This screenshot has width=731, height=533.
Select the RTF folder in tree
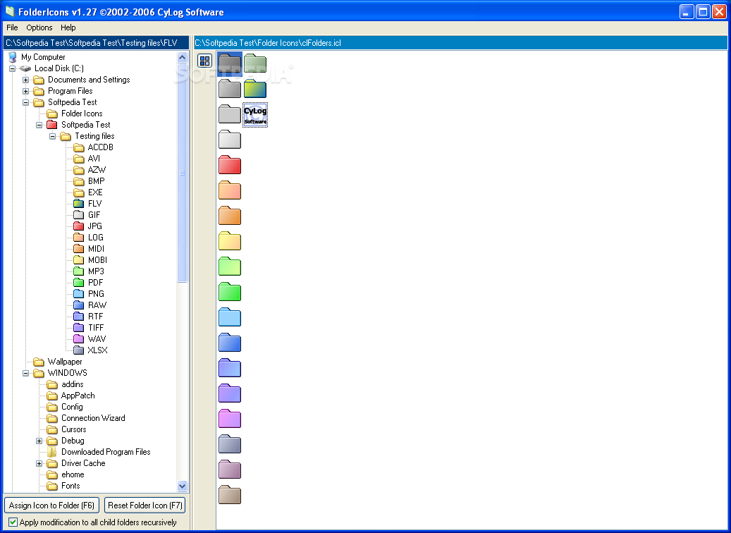tap(95, 317)
